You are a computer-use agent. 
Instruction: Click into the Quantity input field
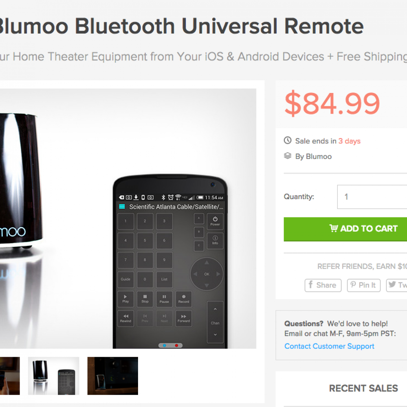click(x=372, y=197)
